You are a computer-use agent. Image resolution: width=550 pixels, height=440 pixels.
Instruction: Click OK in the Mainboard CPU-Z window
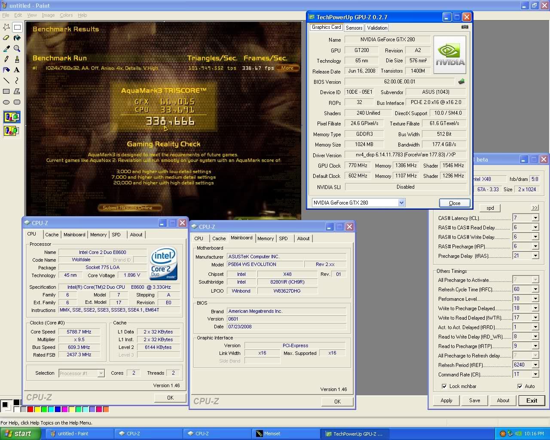(x=337, y=402)
